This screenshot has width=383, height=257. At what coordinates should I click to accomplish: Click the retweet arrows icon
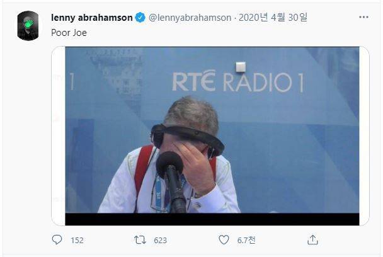140,240
